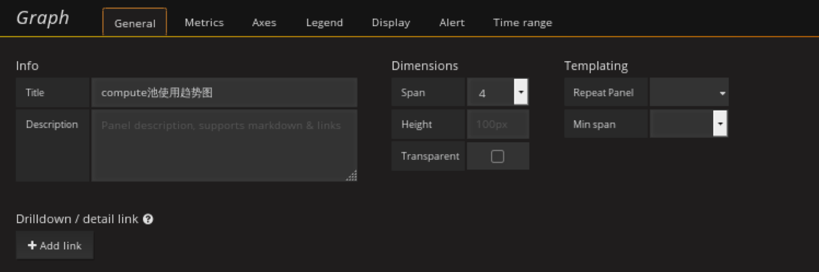Click the resize grip of Description box

tap(351, 176)
